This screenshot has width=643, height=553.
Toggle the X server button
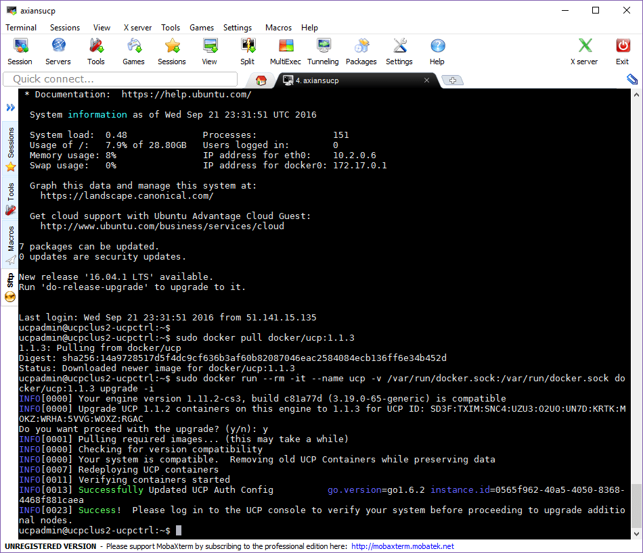(x=584, y=51)
